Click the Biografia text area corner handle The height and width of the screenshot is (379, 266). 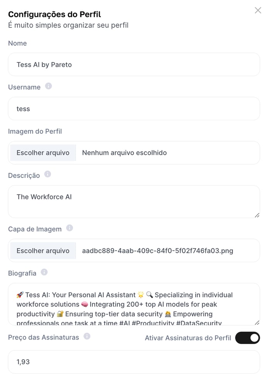[x=257, y=323]
